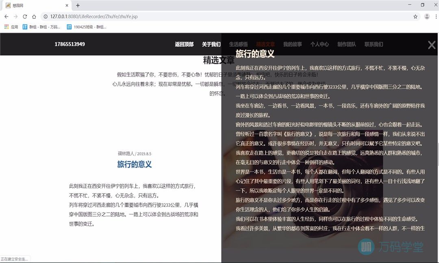Screen dimensions: 439x263
Task: Click the 碑林路人 / 2019.8.5 author line
Action: click(x=135, y=153)
